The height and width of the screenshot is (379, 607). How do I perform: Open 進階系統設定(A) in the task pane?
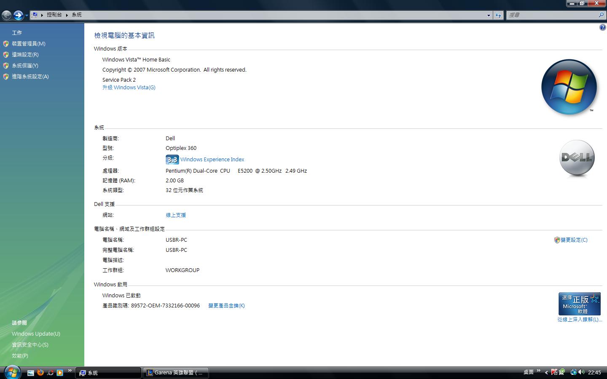tap(30, 77)
